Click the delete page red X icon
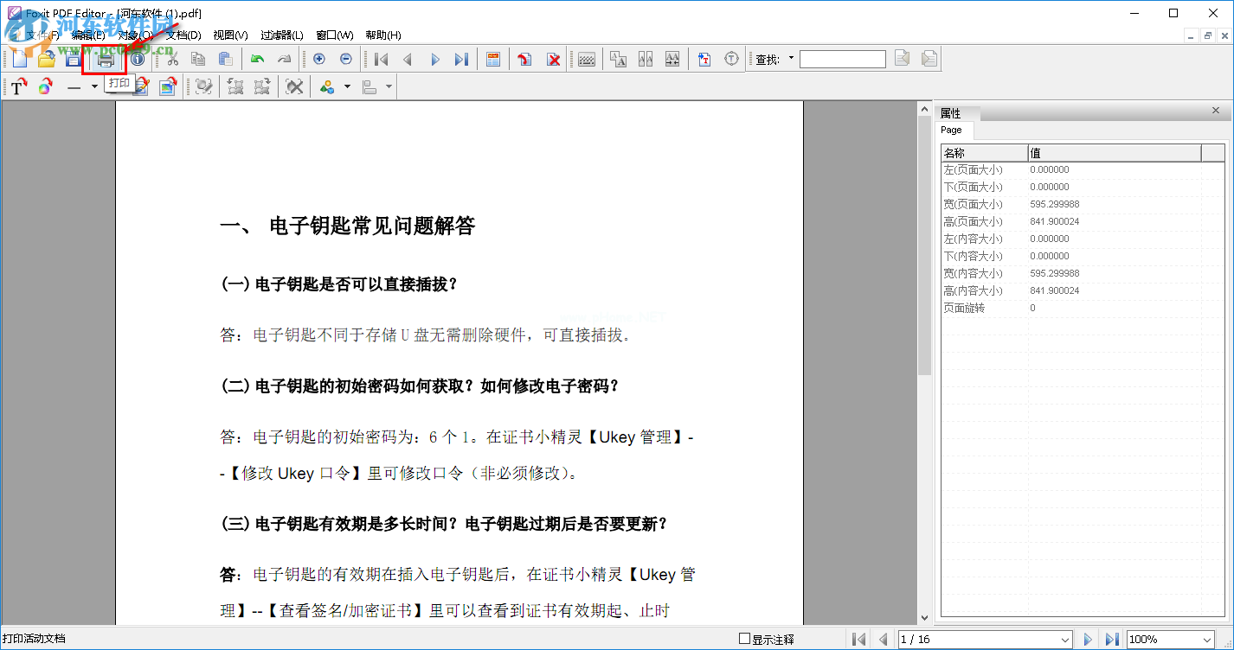1234x650 pixels. tap(553, 59)
